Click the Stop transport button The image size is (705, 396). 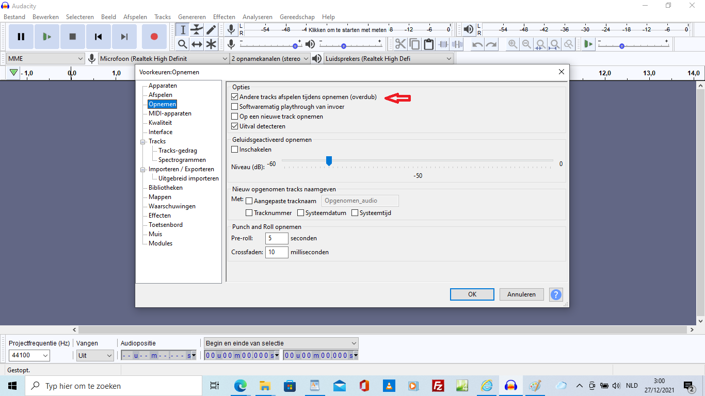click(73, 37)
